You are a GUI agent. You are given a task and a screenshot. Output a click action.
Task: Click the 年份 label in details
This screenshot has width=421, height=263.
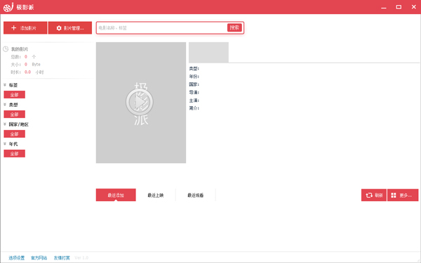tap(194, 77)
